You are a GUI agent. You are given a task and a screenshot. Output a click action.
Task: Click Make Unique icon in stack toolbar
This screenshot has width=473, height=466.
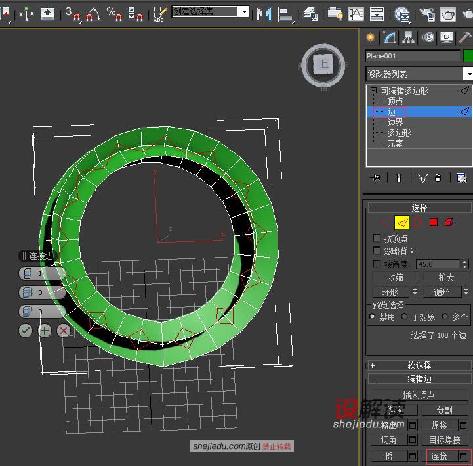tap(422, 178)
